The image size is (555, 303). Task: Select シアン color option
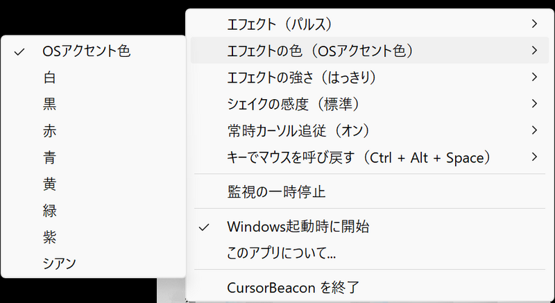pos(94,263)
